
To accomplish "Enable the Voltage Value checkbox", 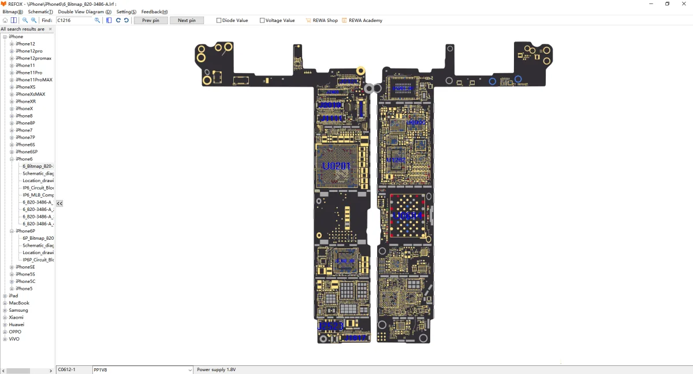I will pos(262,20).
